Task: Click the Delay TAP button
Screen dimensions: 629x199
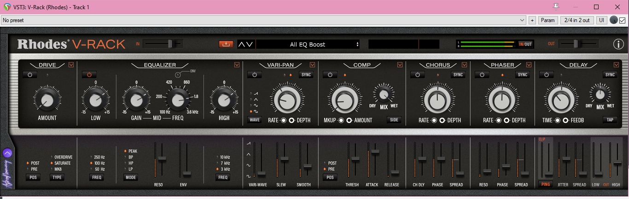Action: point(610,120)
